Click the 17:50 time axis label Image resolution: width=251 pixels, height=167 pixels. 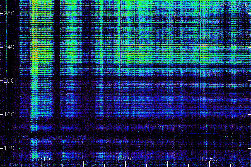pos(209,159)
